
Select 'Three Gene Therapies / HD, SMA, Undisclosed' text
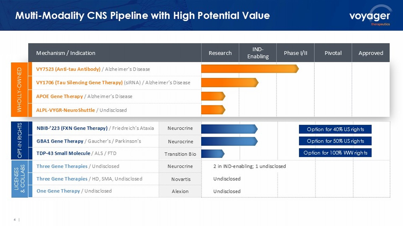[x=89, y=179]
